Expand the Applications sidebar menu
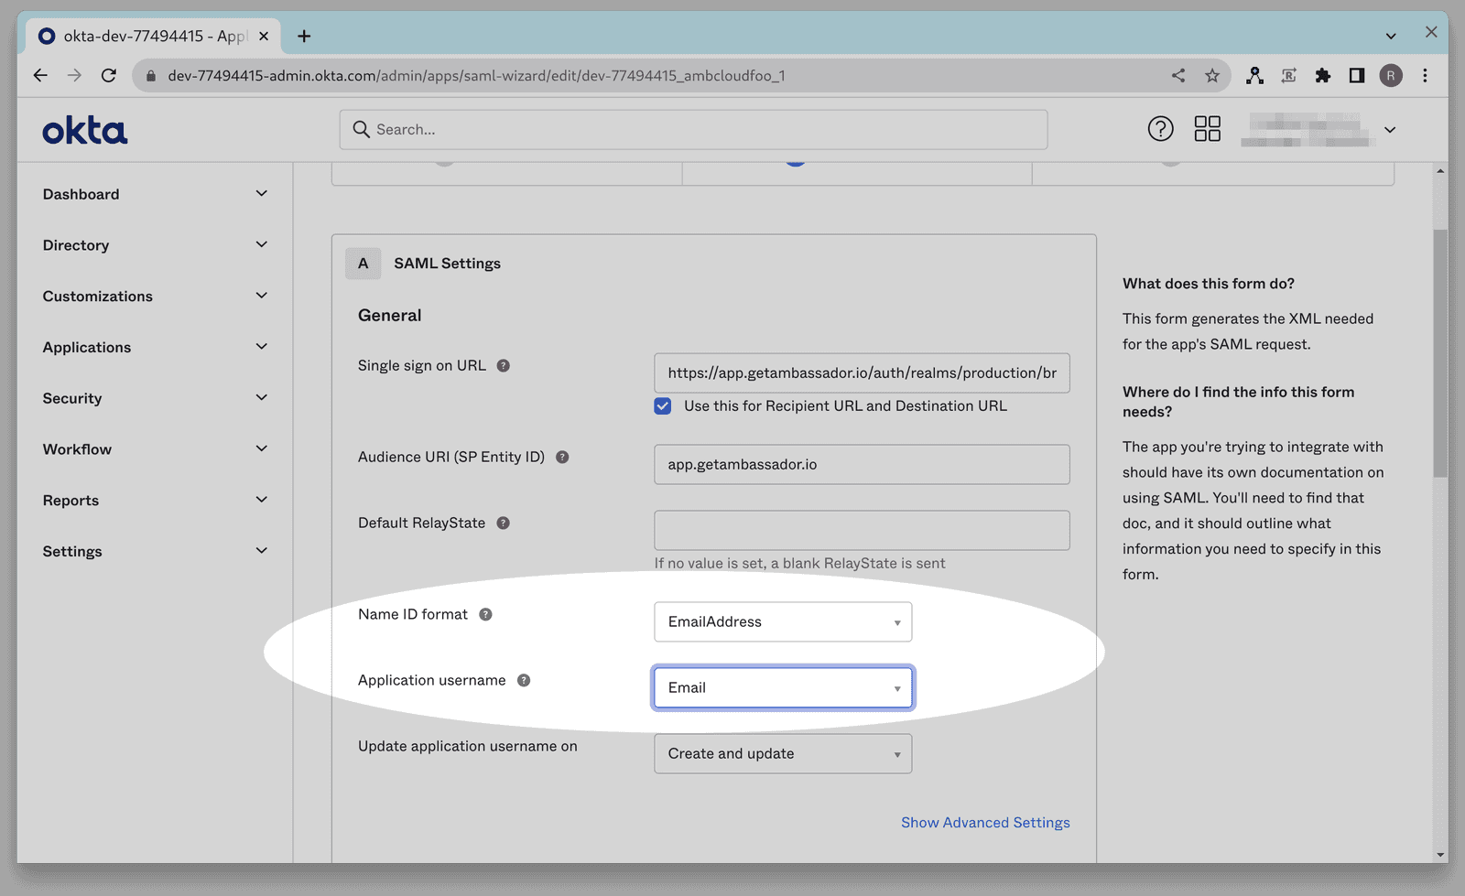Image resolution: width=1465 pixels, height=896 pixels. tap(155, 347)
